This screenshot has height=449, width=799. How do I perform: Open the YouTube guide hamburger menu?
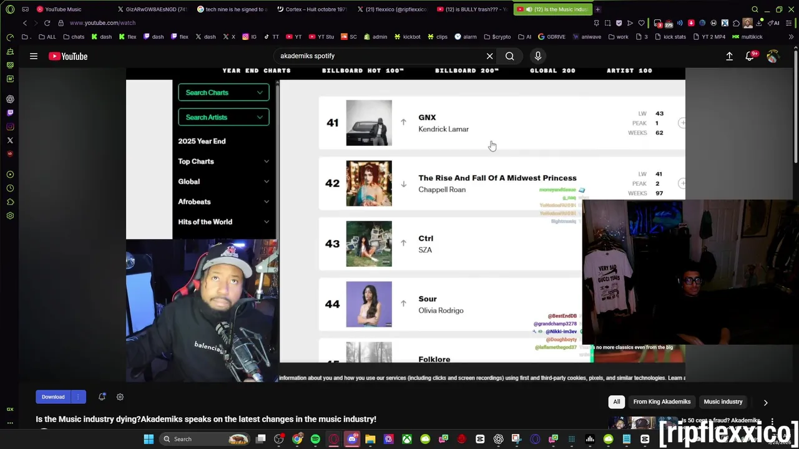(34, 56)
